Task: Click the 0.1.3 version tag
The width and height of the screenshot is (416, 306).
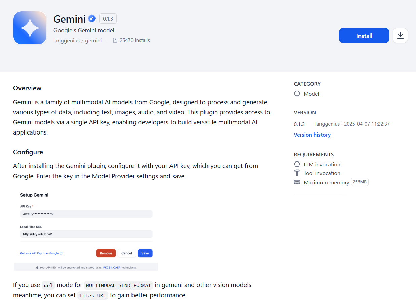Action: [x=108, y=18]
